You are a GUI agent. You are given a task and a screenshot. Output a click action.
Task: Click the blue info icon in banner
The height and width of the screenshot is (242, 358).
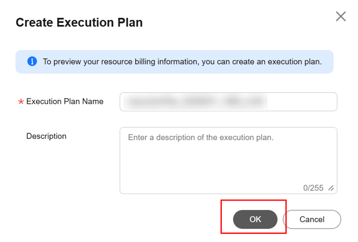32,62
